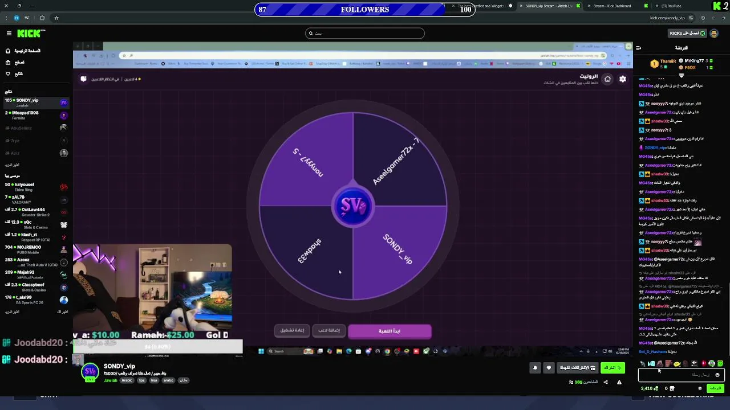Image resolution: width=730 pixels, height=410 pixels.
Task: Click the SONDY_vip wheel segment
Action: click(x=397, y=249)
